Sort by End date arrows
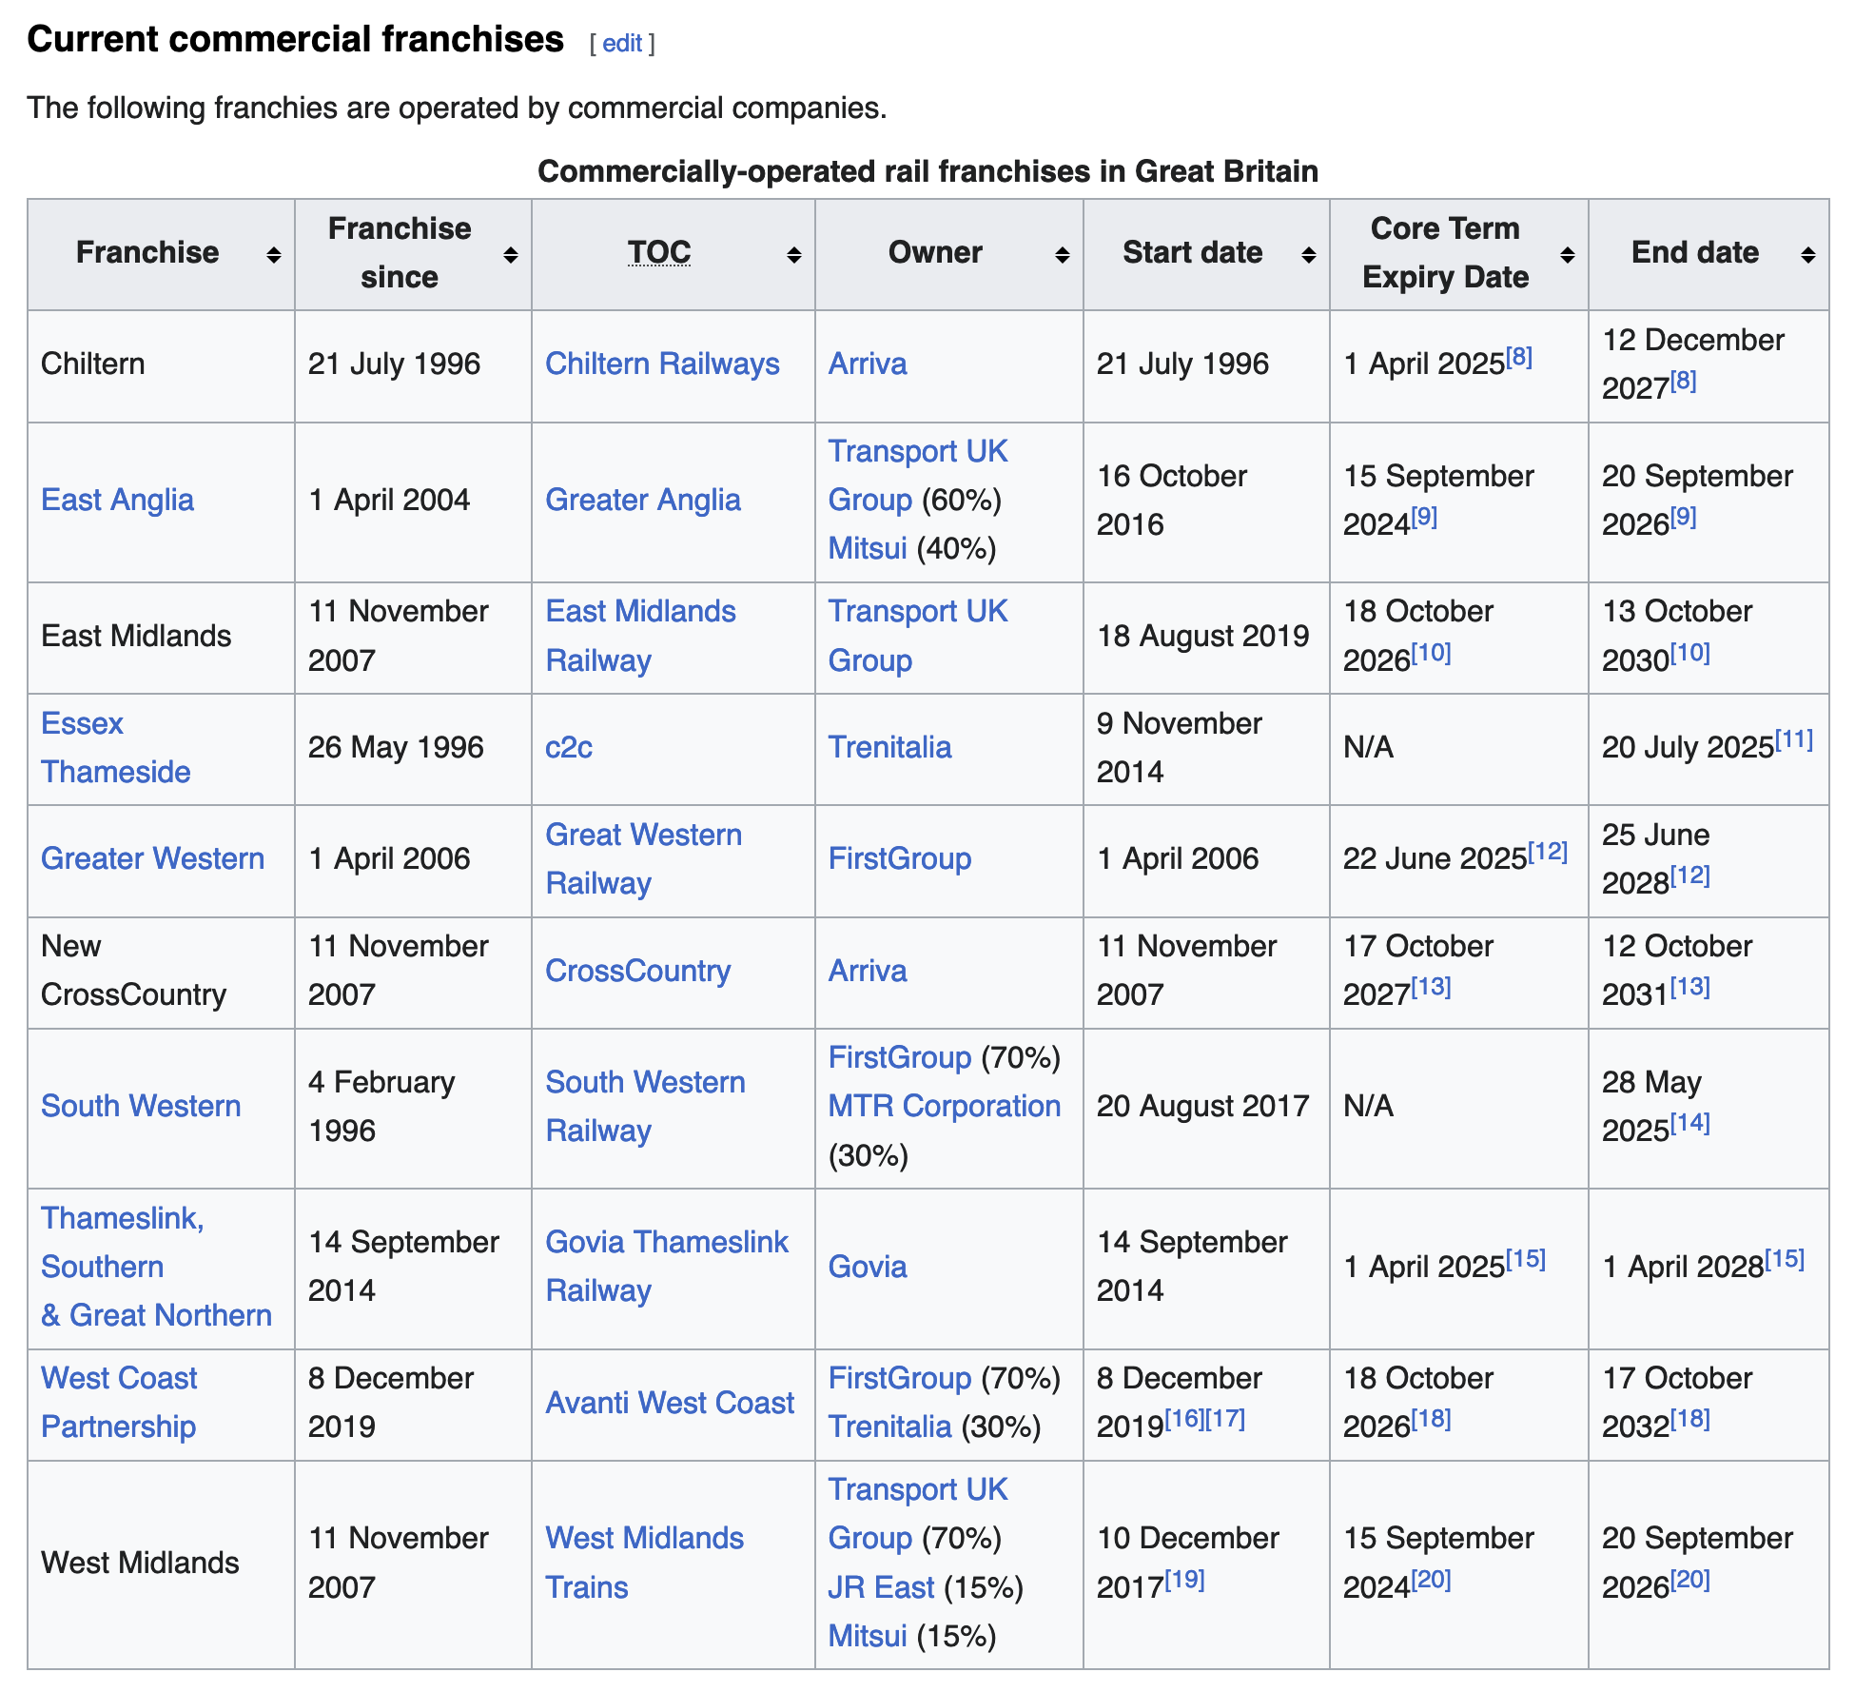This screenshot has height=1692, width=1855. pyautogui.click(x=1807, y=254)
